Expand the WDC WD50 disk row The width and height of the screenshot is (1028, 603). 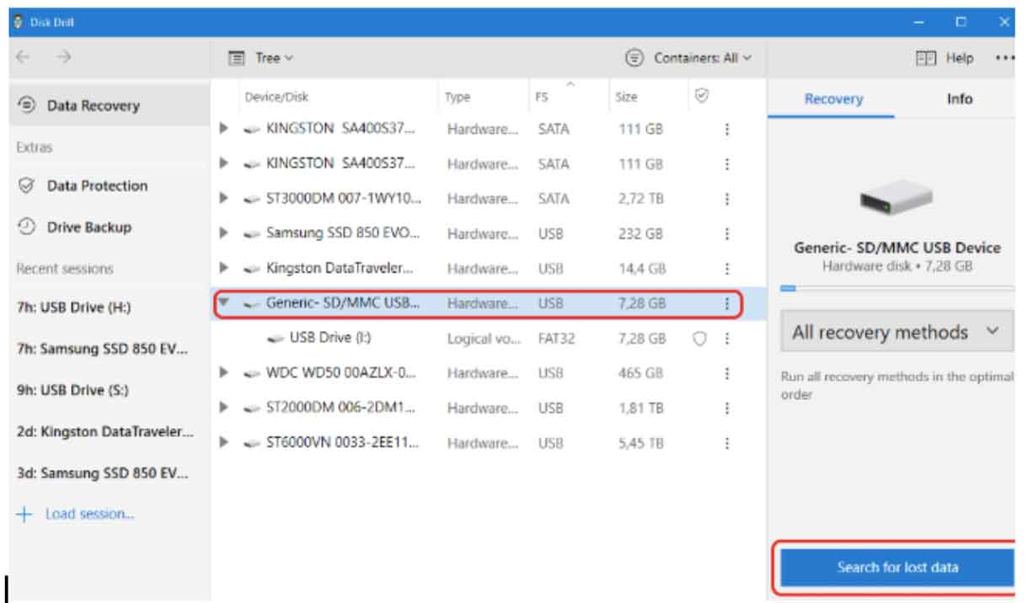pos(224,373)
